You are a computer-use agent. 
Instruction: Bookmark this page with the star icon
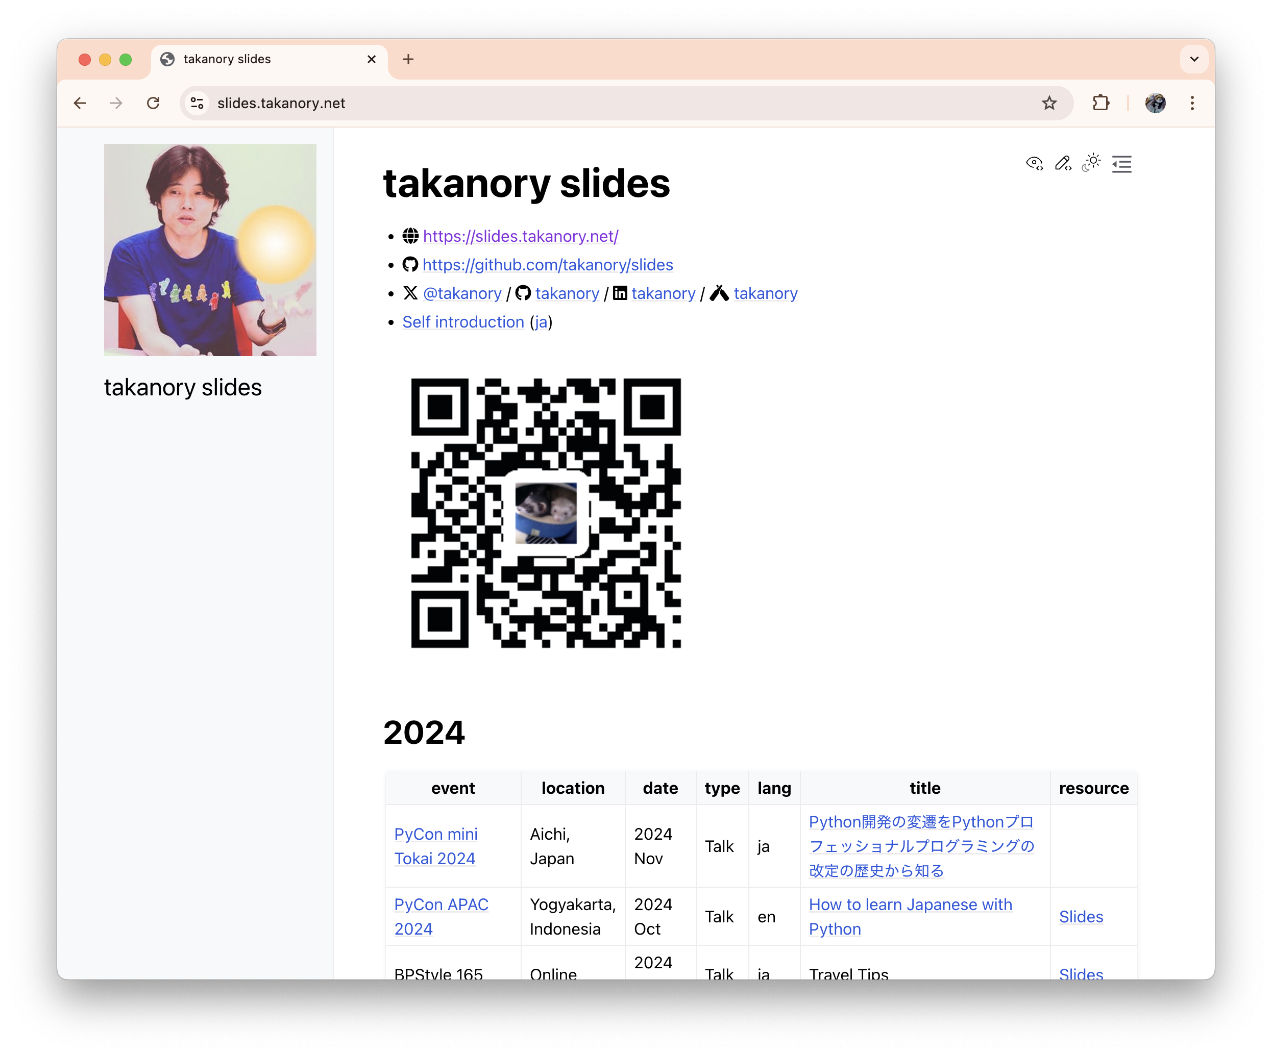(x=1049, y=104)
